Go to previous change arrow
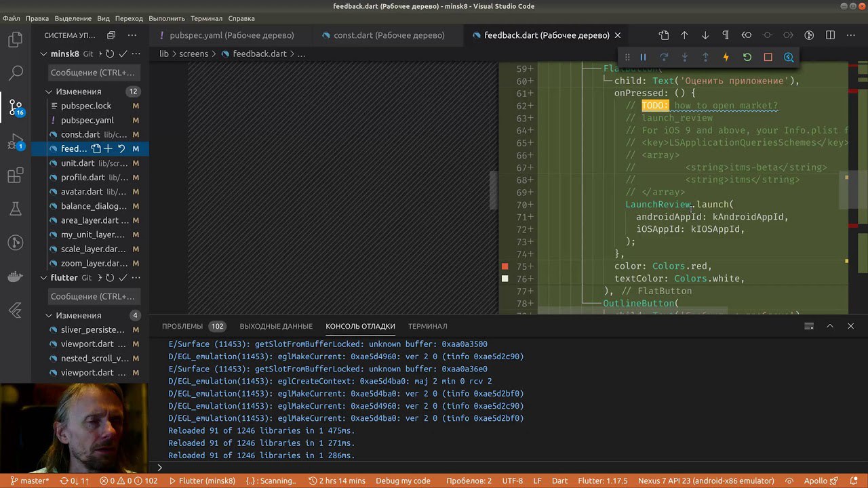868x488 pixels. (684, 35)
